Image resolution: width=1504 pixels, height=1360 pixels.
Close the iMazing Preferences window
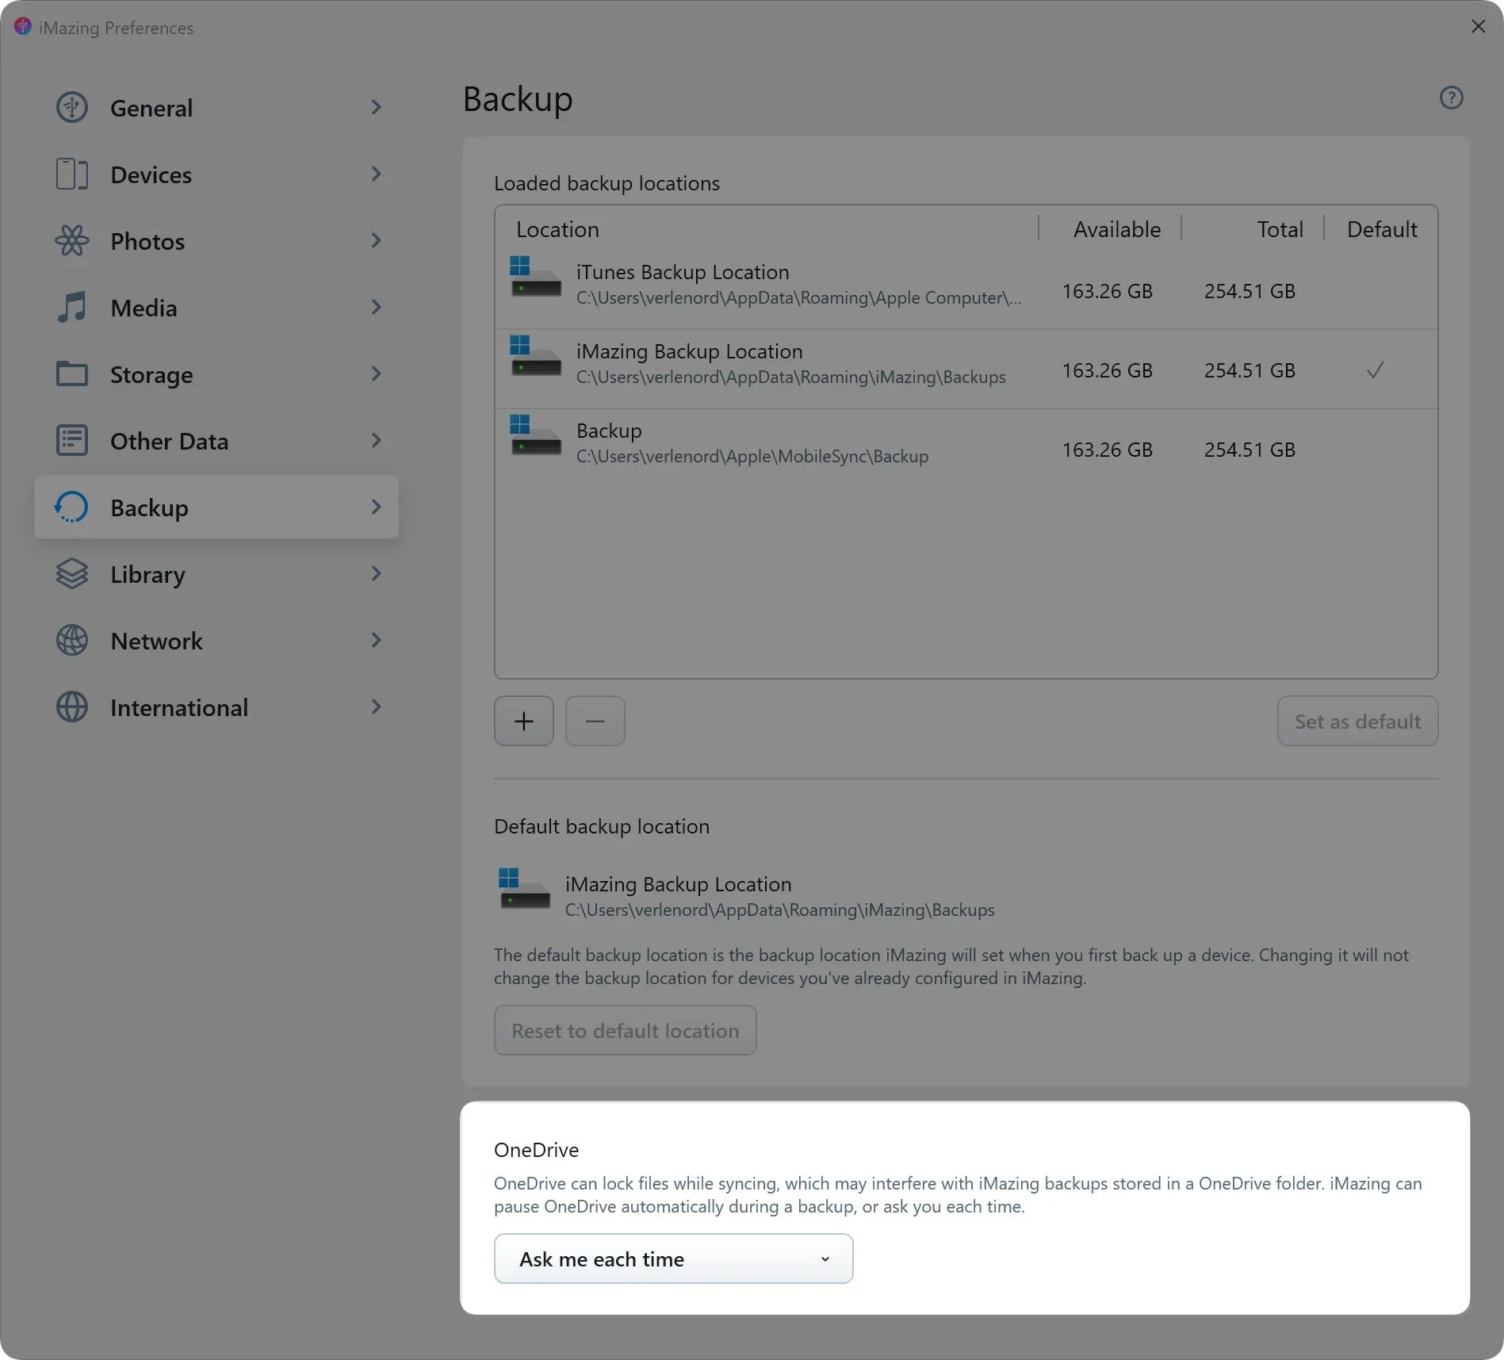tap(1478, 27)
